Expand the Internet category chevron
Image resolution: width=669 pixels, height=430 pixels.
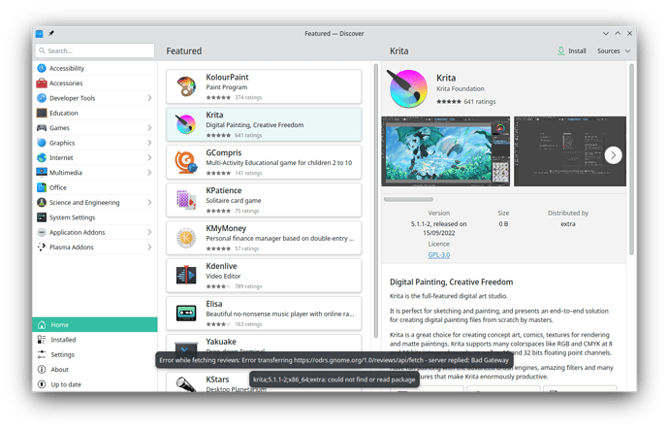tap(149, 158)
